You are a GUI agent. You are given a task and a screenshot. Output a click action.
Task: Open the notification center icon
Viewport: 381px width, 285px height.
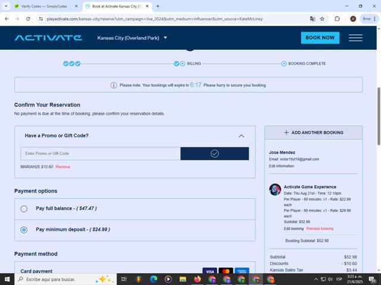tap(373, 280)
